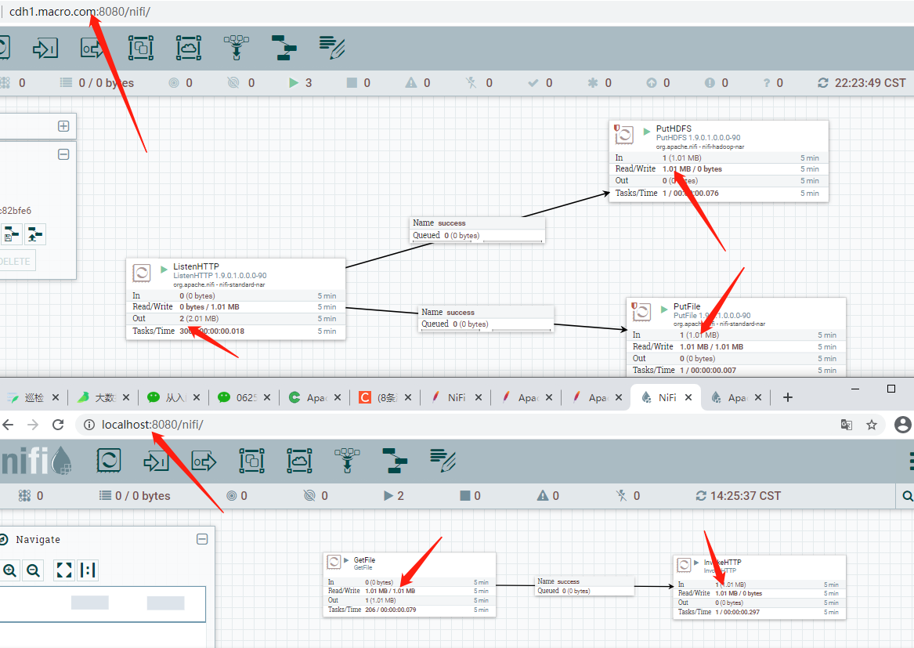914x648 pixels.
Task: Click the Navigate birdseye overview box
Action: point(103,604)
